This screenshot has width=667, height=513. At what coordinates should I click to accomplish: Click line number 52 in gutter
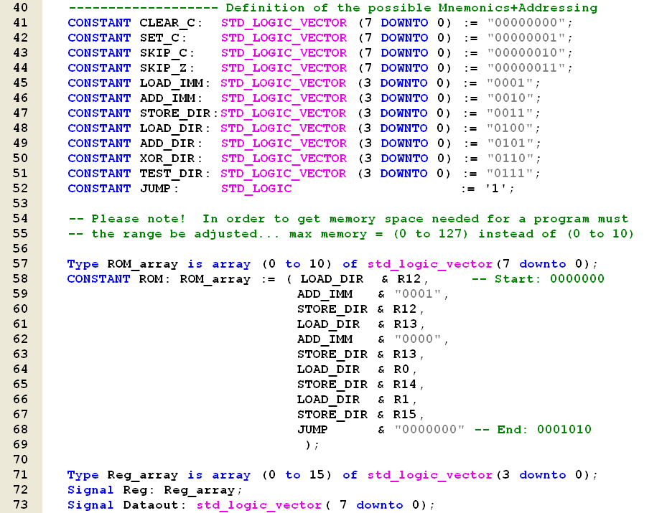click(x=20, y=188)
